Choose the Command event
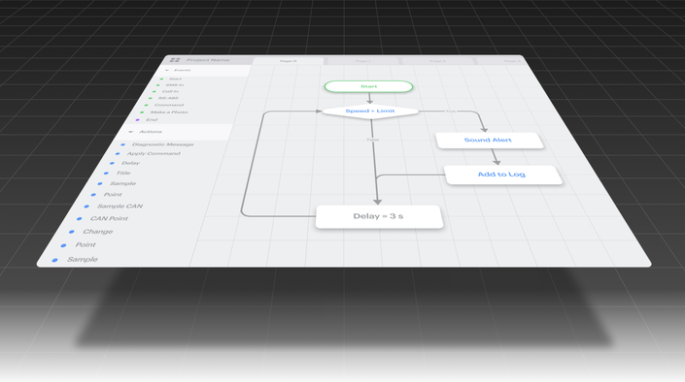This screenshot has height=382, width=685. point(169,105)
